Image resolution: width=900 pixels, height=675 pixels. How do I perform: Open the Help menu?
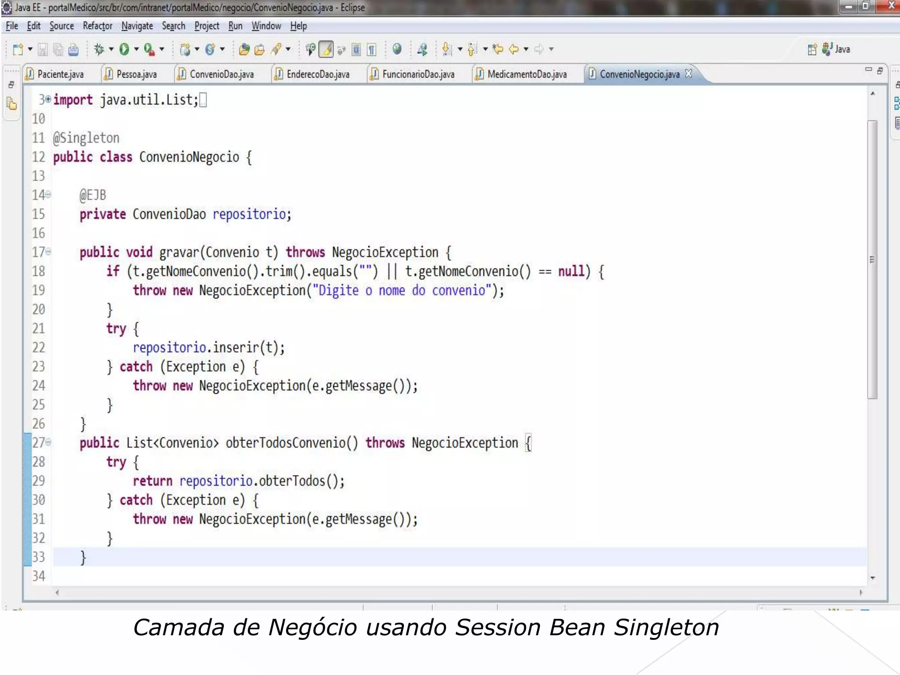(x=298, y=26)
